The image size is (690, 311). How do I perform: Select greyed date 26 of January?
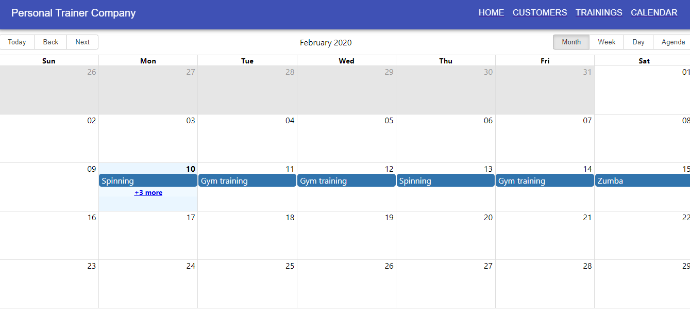coord(92,72)
